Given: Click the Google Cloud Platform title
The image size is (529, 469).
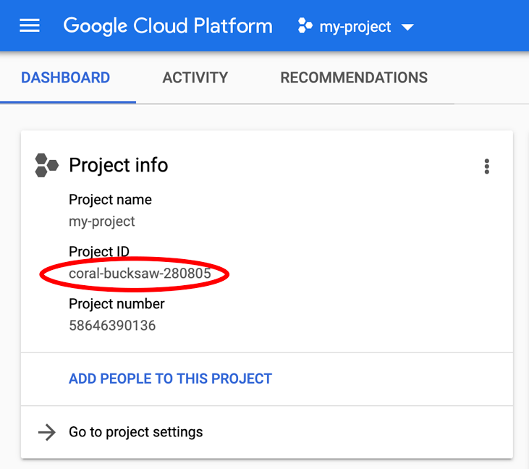Looking at the screenshot, I should pyautogui.click(x=168, y=27).
